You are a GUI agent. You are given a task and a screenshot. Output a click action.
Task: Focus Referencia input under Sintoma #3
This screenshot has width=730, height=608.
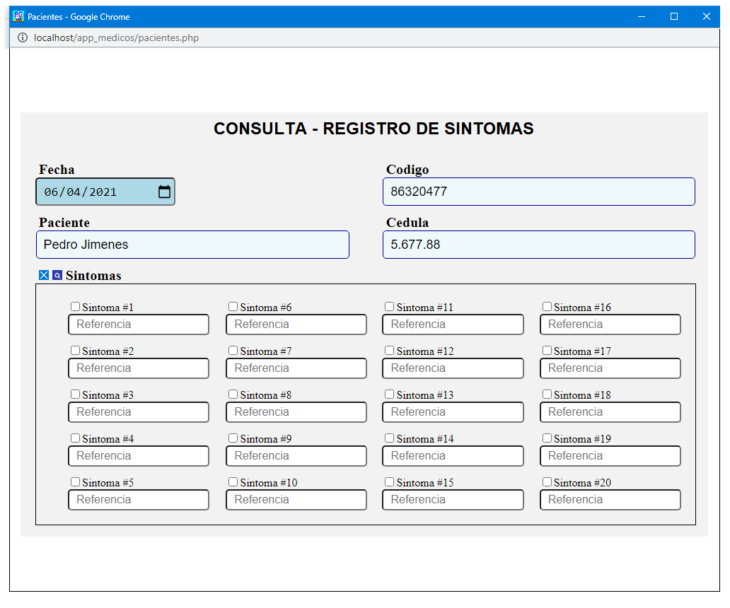[x=138, y=411]
